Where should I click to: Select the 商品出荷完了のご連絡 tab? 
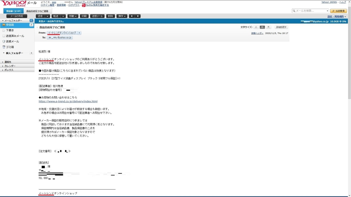[x=37, y=11]
